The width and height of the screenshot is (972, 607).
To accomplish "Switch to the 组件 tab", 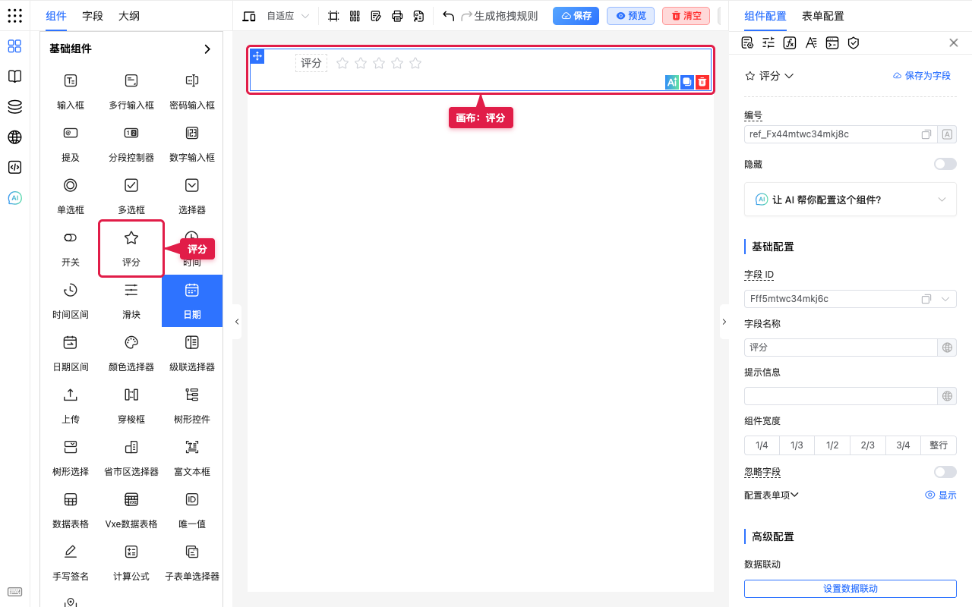I will pyautogui.click(x=56, y=16).
